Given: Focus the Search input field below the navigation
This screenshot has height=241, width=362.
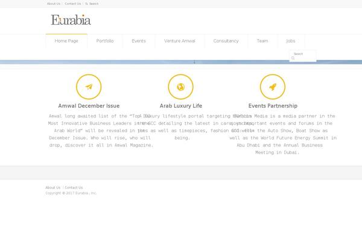Looking at the screenshot, I should click(x=304, y=54).
